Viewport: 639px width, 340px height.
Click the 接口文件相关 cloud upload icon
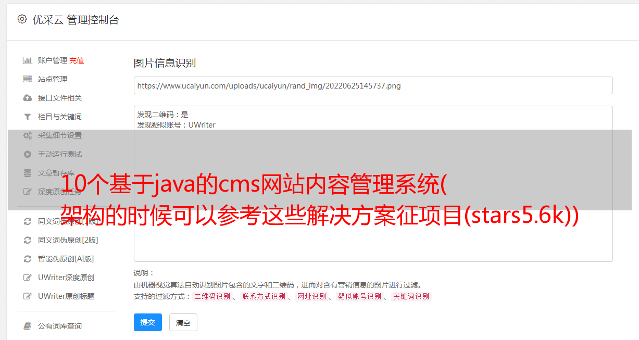[x=28, y=98]
